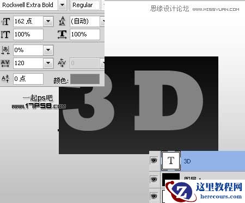This screenshot has height=203, width=245.
Task: Open the tracking 120 dropdown
Action: tap(48, 63)
